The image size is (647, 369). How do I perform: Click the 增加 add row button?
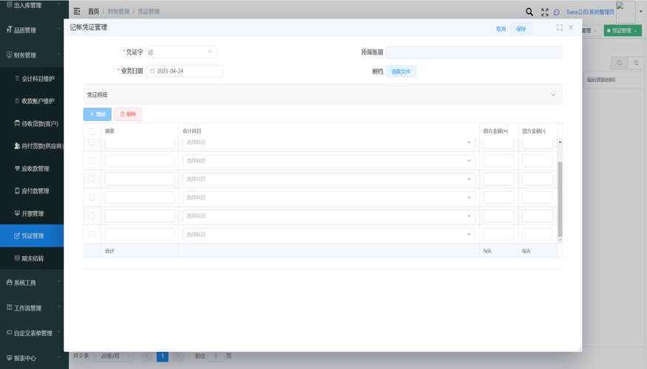(x=98, y=114)
